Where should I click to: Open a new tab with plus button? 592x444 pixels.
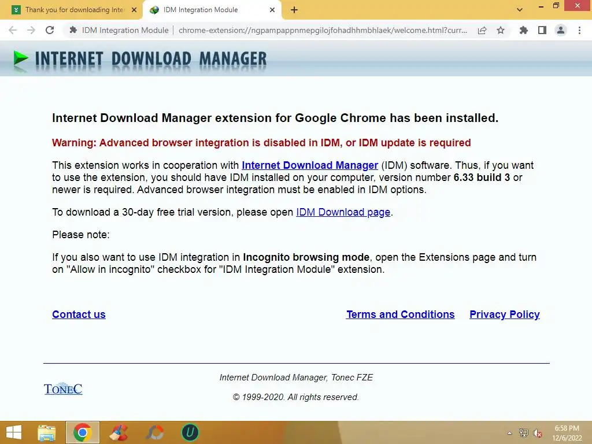pos(294,10)
